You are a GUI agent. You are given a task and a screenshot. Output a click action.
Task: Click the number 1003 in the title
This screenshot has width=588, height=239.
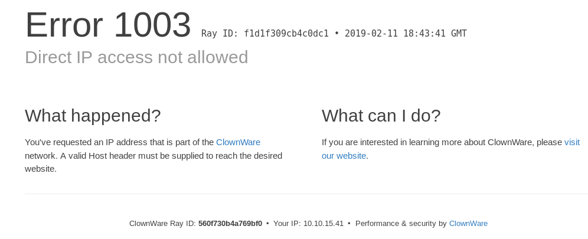(152, 25)
